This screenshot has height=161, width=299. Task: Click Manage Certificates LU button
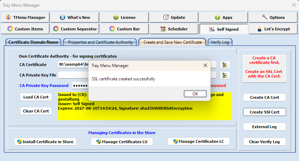(122, 142)
